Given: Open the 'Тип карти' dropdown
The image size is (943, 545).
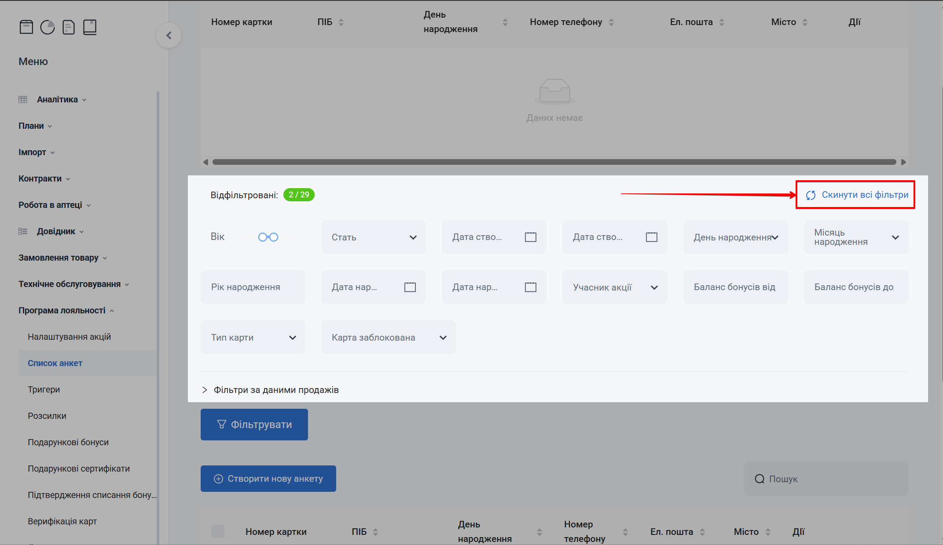Looking at the screenshot, I should click(x=253, y=338).
